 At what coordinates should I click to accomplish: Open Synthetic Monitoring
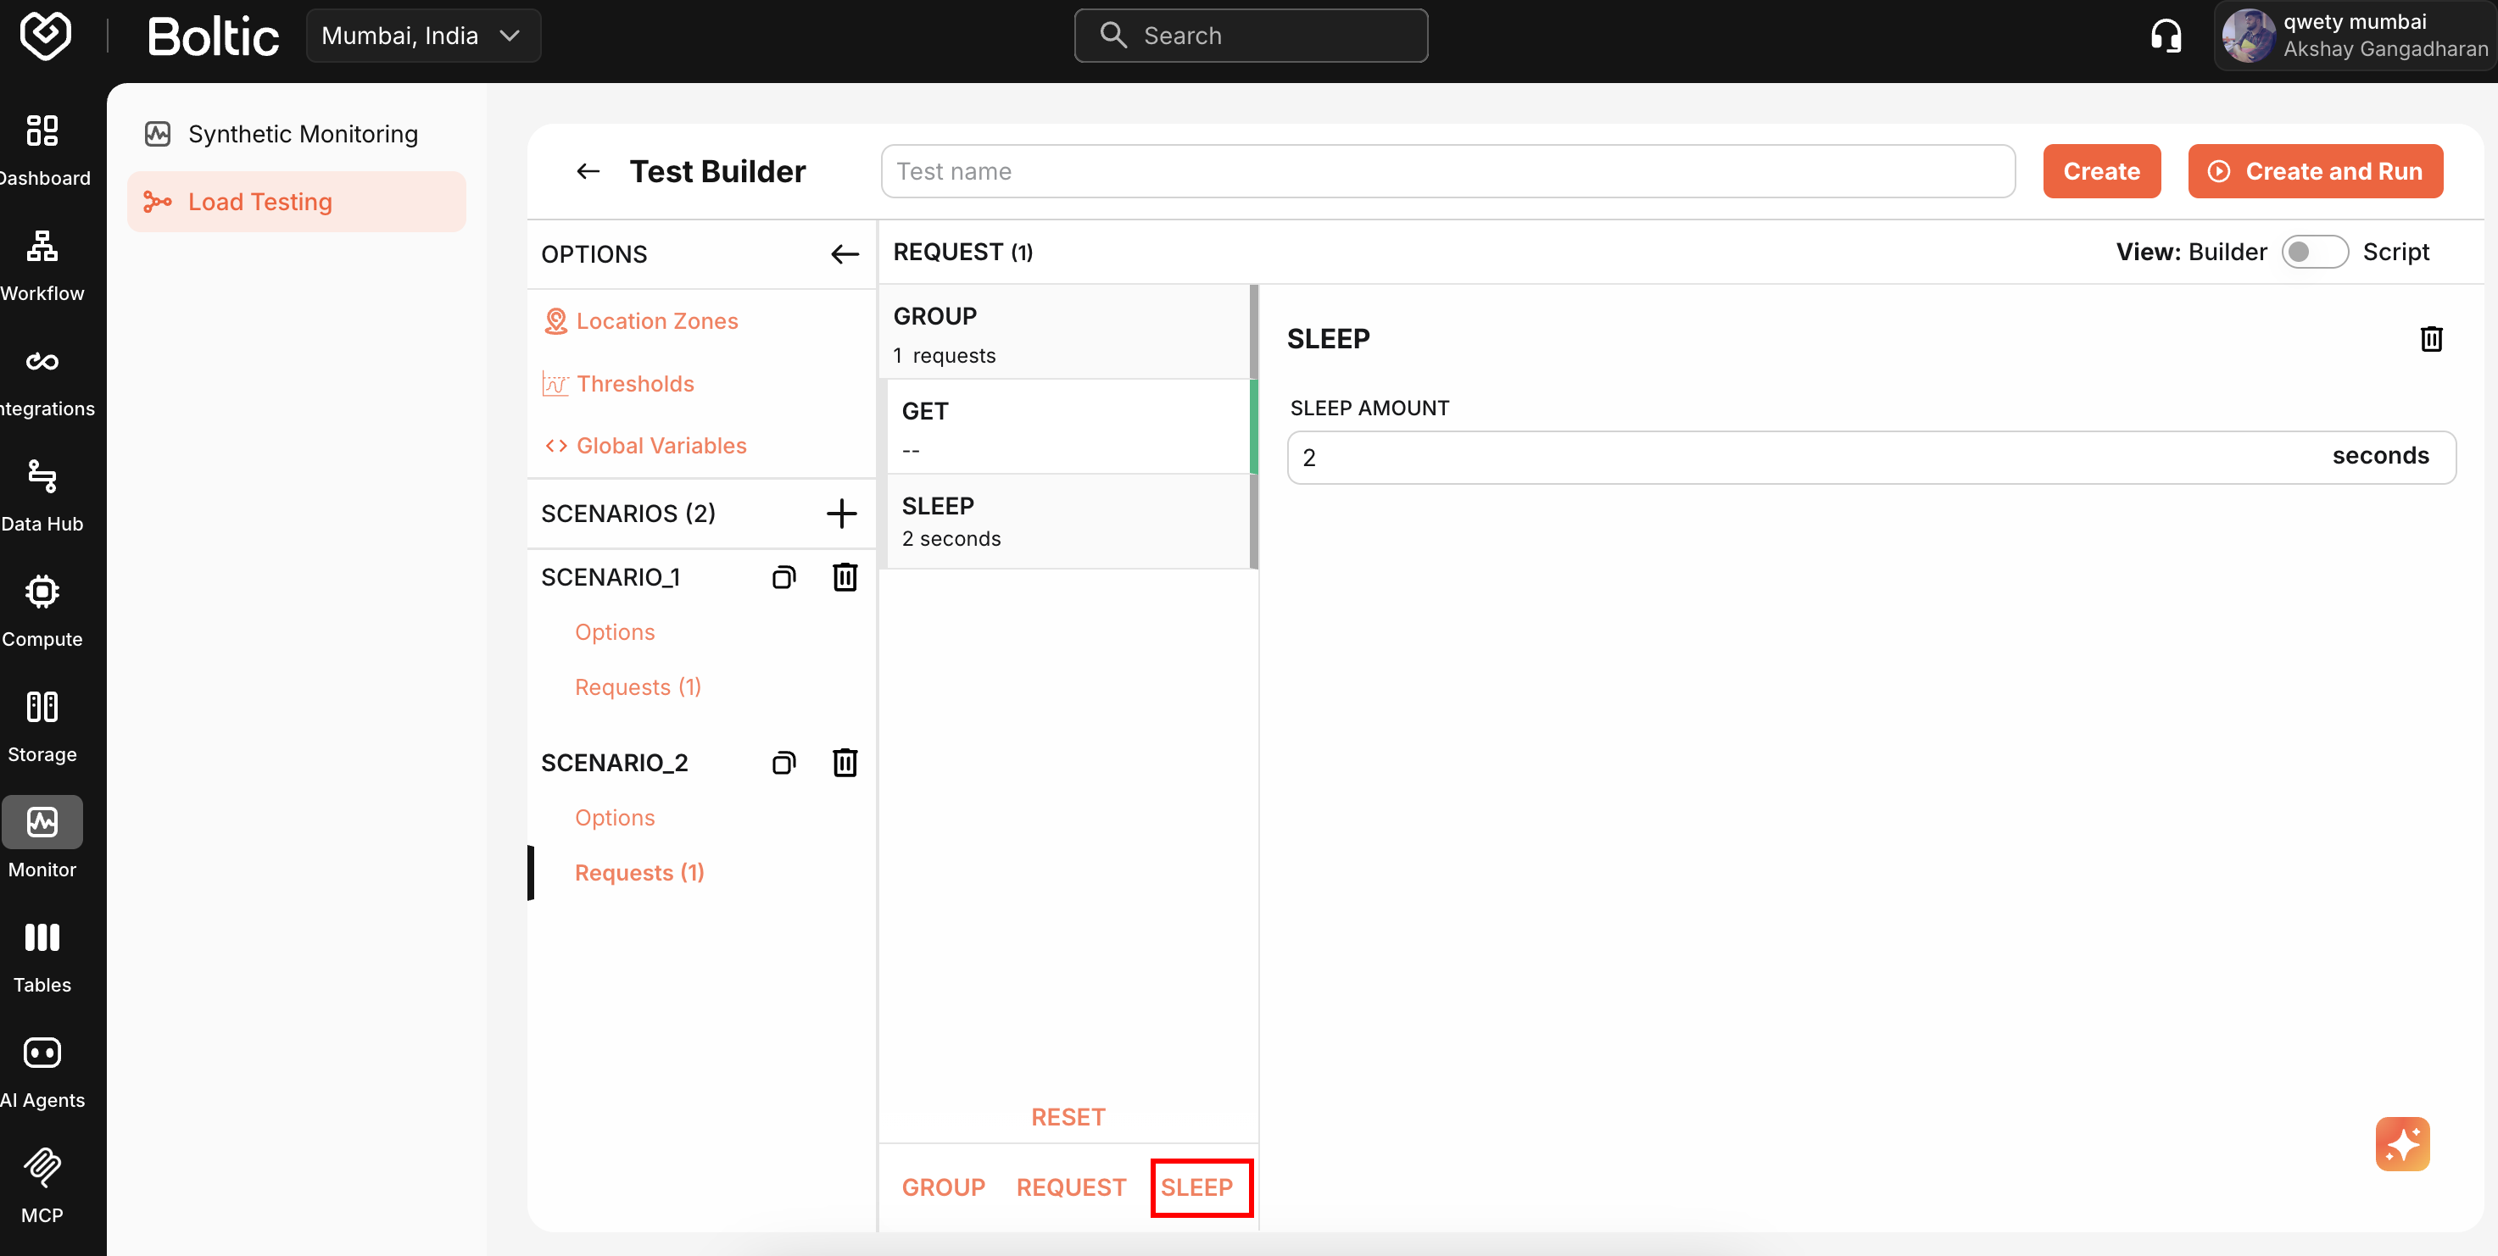[x=302, y=134]
